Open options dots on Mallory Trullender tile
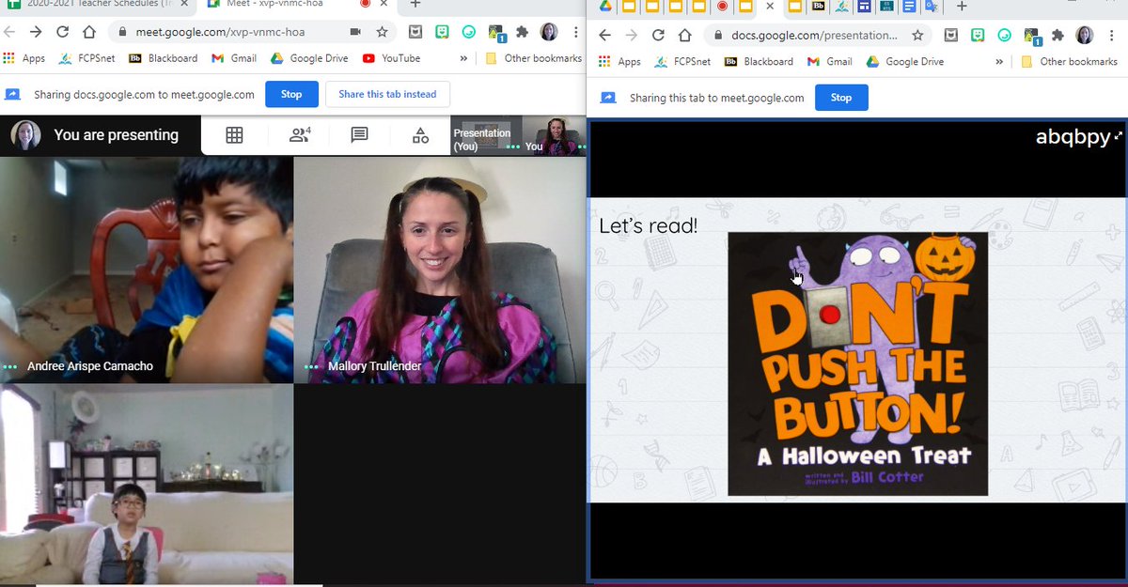The height and width of the screenshot is (587, 1128). coord(312,366)
